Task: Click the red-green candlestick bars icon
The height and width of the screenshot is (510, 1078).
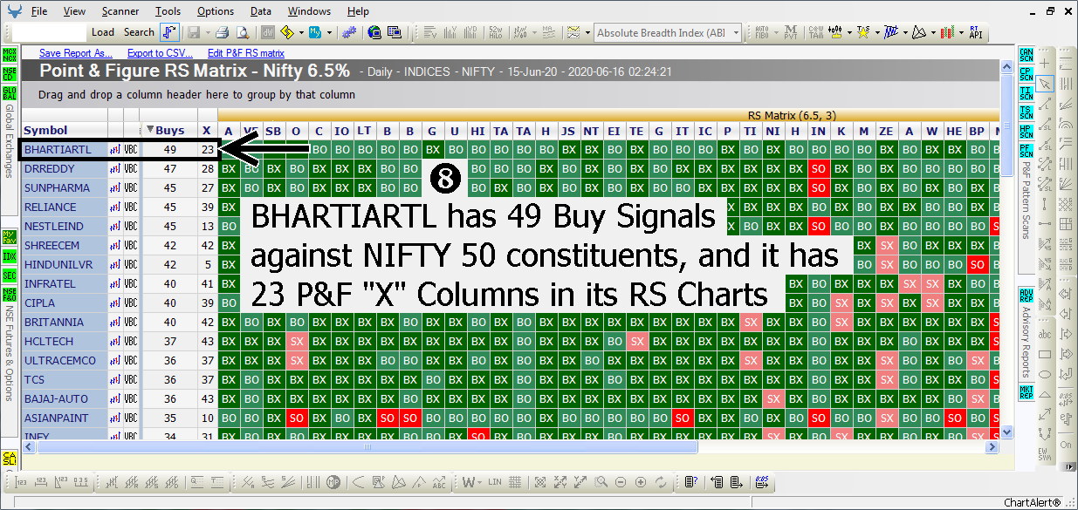Action: (947, 32)
